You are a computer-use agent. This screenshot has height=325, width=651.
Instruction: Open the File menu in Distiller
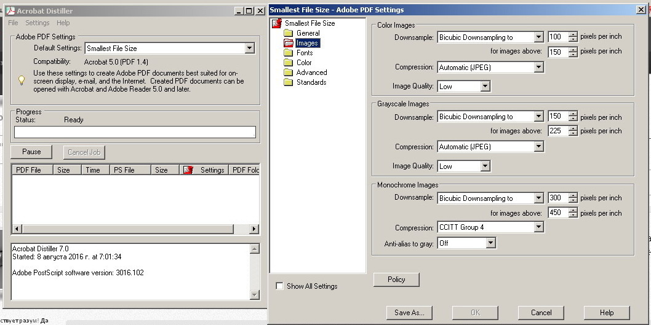(13, 23)
